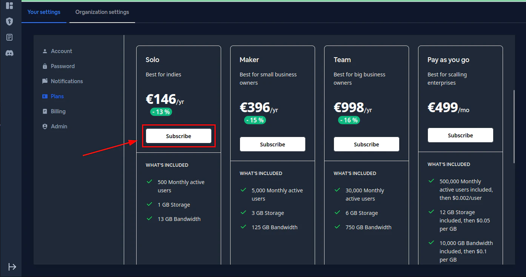Click the expand sidebar arrow icon
This screenshot has height=277, width=526.
(x=12, y=267)
